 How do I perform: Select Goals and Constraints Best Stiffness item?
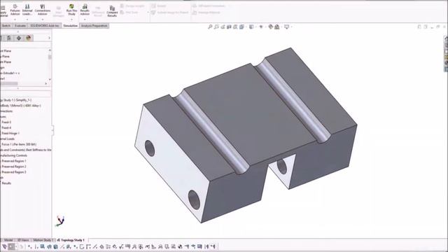(x=26, y=150)
